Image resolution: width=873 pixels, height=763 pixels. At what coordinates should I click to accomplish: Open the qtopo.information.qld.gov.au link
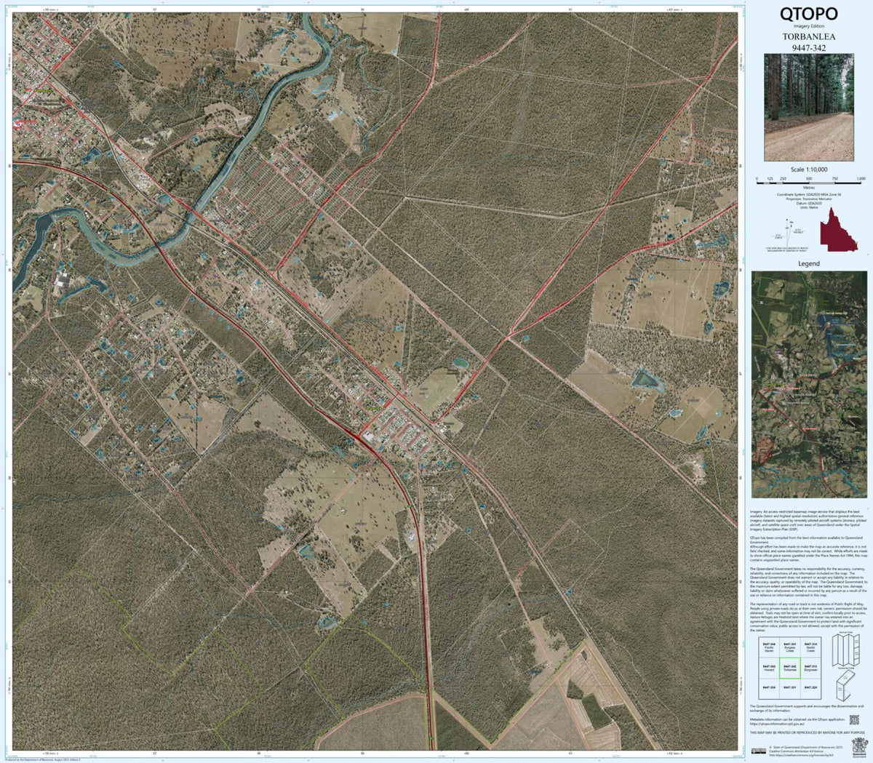pyautogui.click(x=777, y=723)
